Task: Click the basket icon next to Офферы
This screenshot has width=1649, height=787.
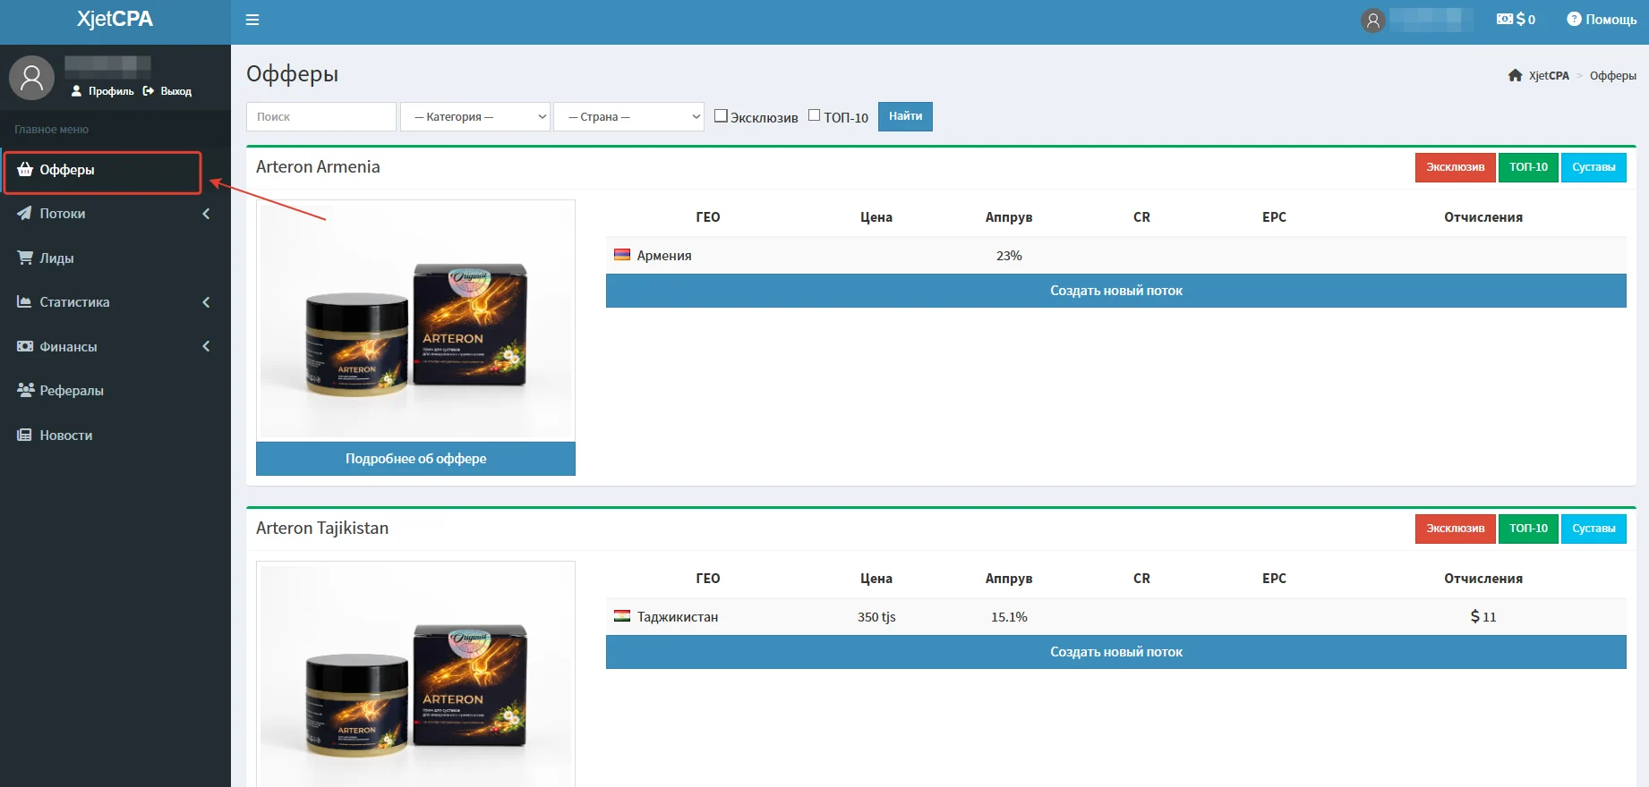Action: (25, 169)
